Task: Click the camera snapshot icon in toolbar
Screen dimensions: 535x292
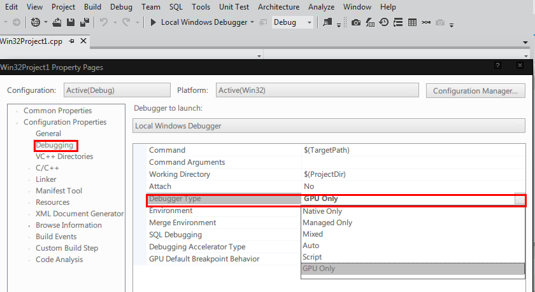Action: tap(355, 22)
